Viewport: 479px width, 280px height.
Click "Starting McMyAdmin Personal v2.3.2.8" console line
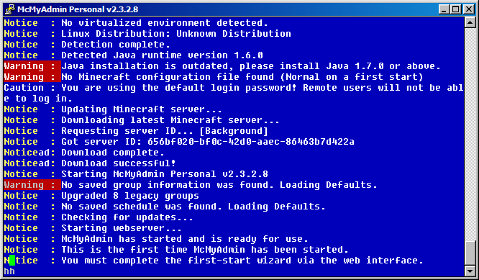click(x=165, y=174)
